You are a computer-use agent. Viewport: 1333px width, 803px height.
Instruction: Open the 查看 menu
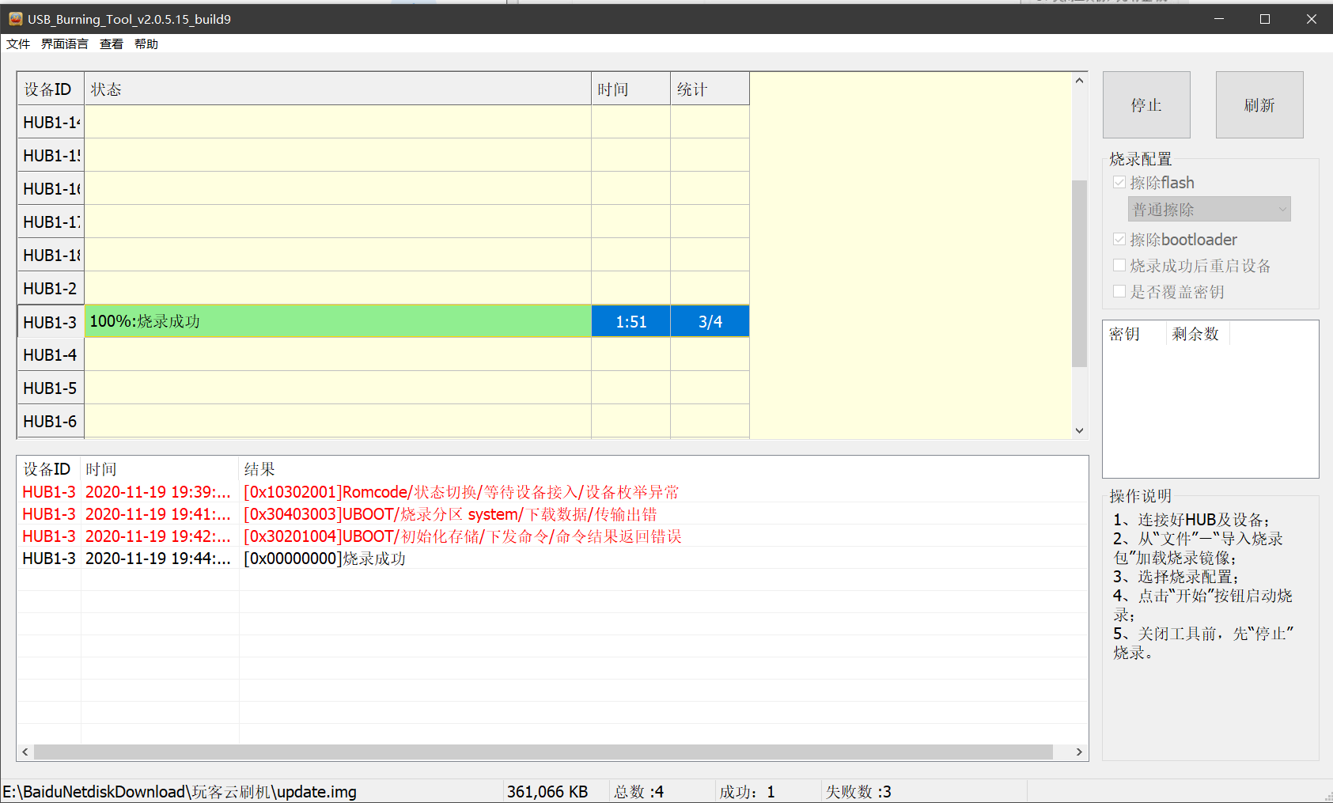112,44
